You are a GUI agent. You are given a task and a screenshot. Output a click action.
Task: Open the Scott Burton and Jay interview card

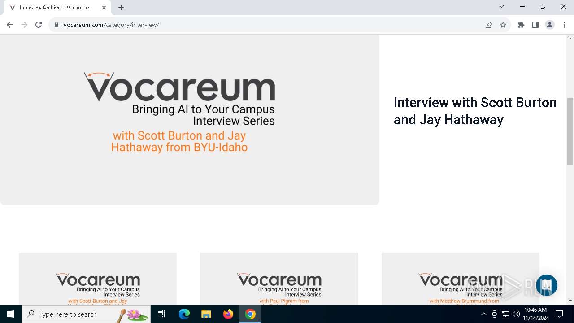[98, 279]
